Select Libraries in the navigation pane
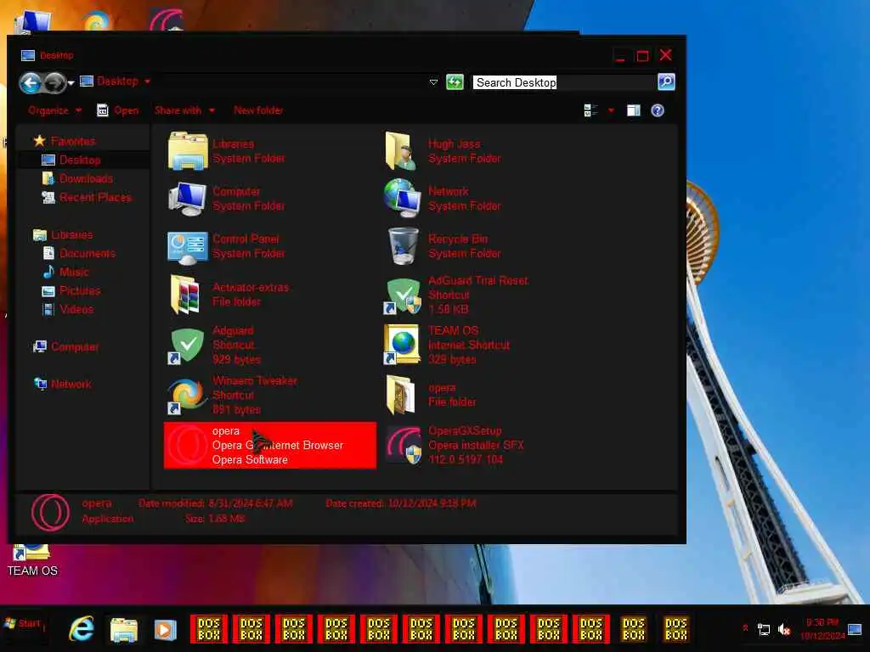 click(63, 235)
